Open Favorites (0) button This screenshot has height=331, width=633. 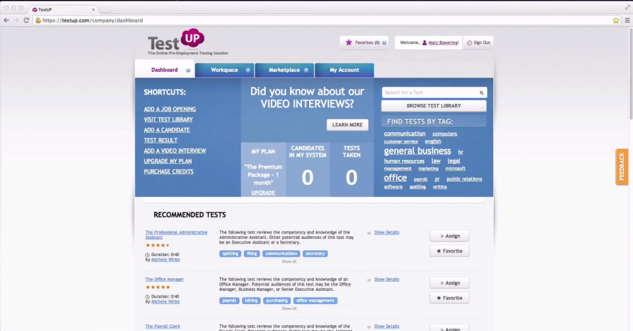[364, 42]
